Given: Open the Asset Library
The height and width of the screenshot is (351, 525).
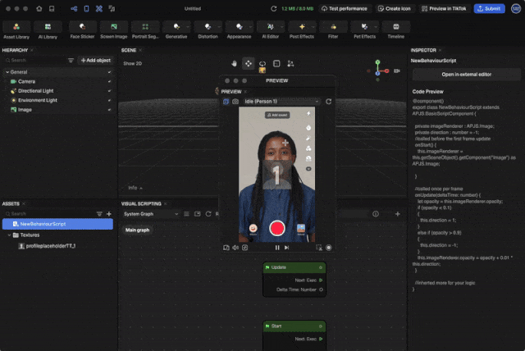Looking at the screenshot, I should (x=16, y=30).
